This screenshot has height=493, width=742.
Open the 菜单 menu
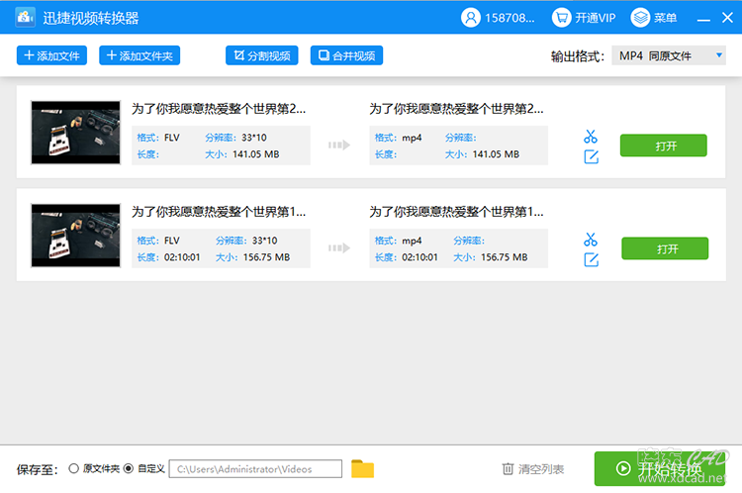[654, 18]
